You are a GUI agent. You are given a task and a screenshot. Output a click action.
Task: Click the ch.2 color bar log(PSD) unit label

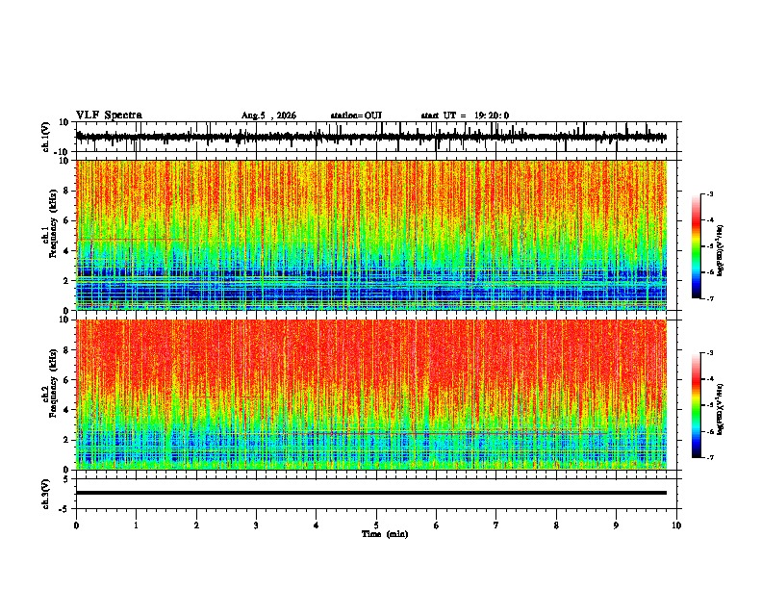[x=721, y=409]
